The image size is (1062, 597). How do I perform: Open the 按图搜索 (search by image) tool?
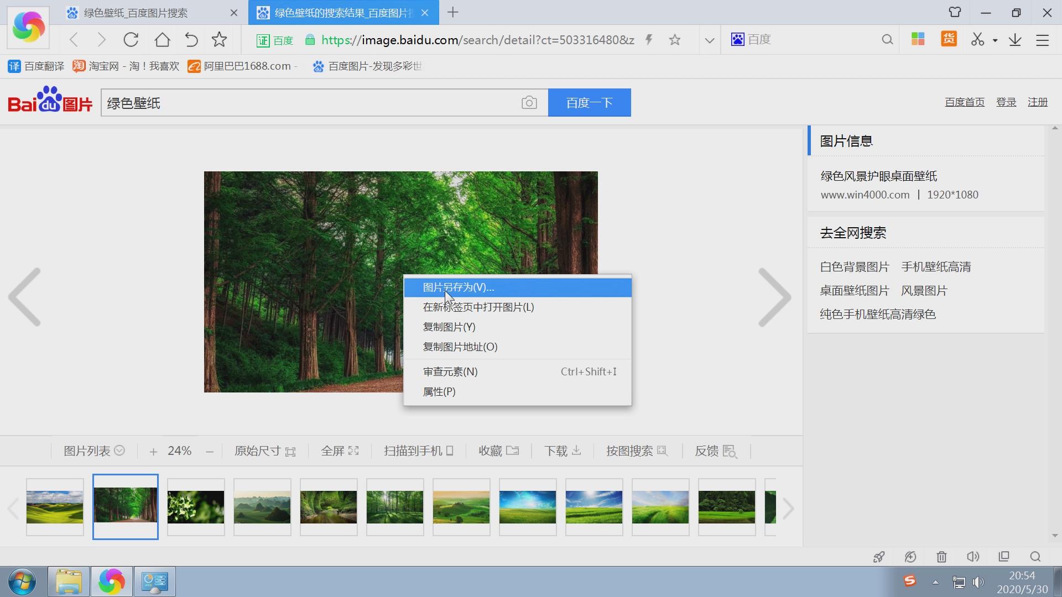(x=636, y=451)
